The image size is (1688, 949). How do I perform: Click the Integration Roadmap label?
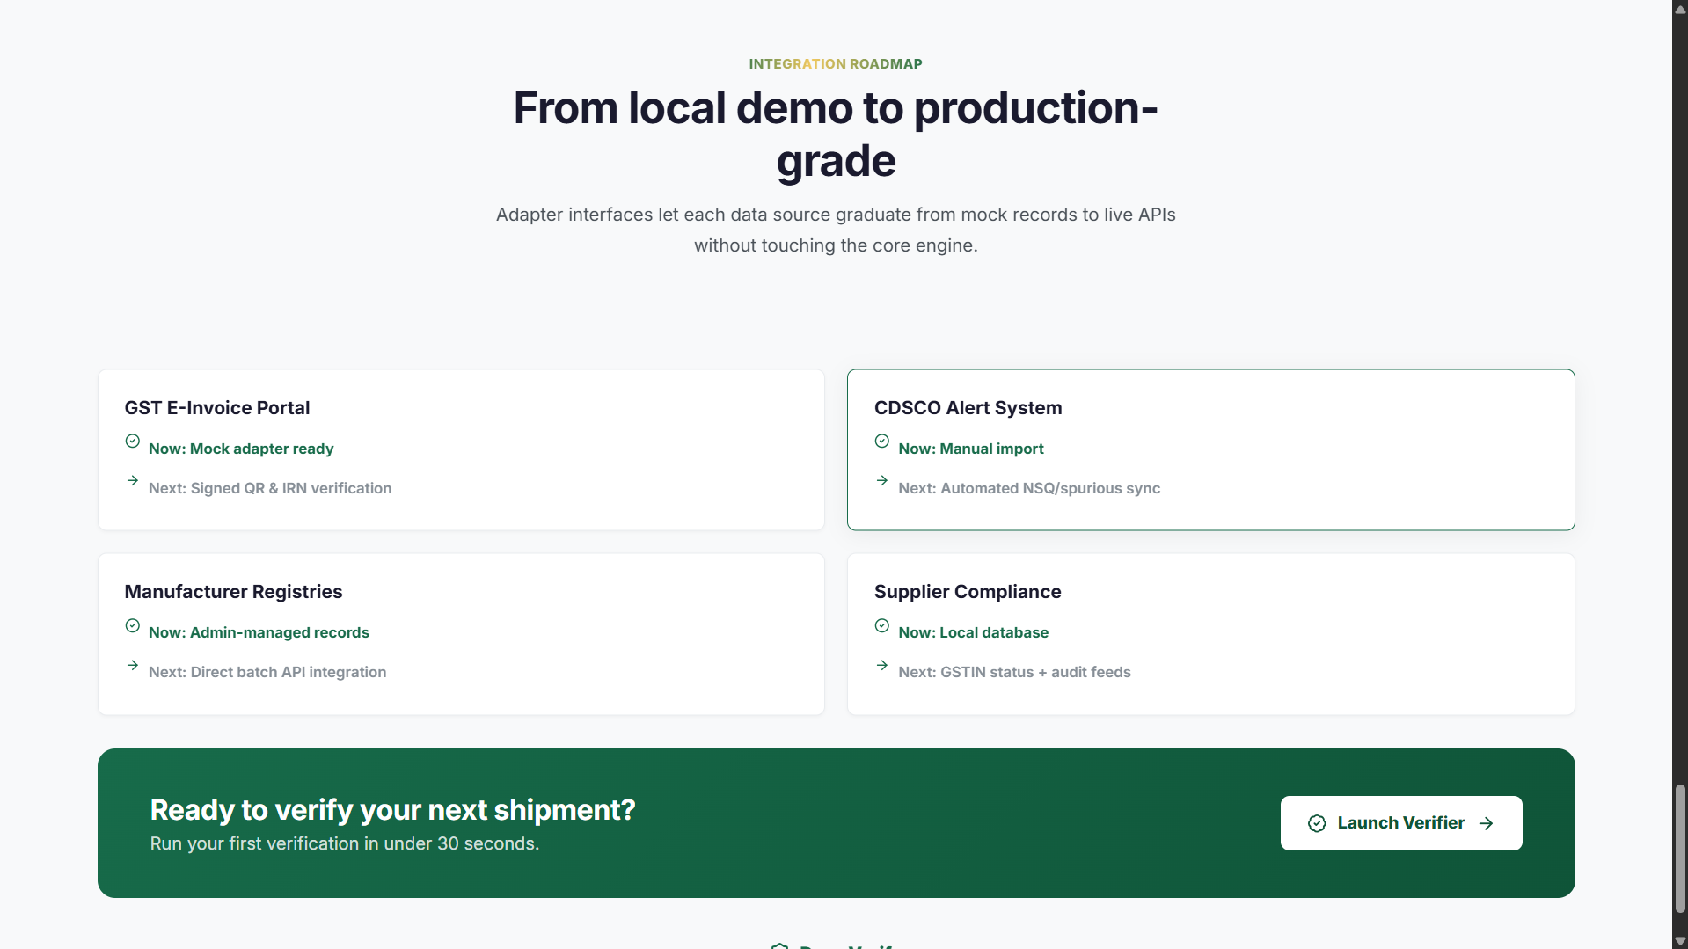pos(836,64)
